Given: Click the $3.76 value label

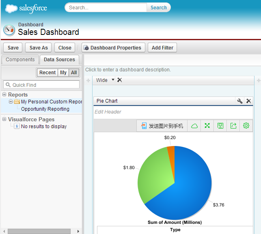Looking at the screenshot, I should (218, 205).
